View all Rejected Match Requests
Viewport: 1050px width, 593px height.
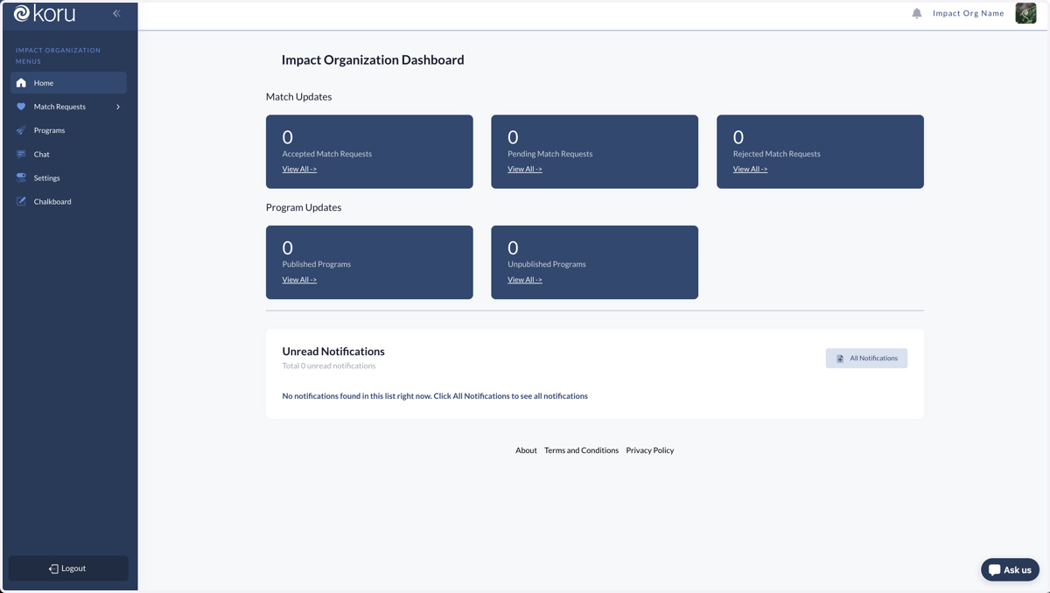click(x=750, y=169)
